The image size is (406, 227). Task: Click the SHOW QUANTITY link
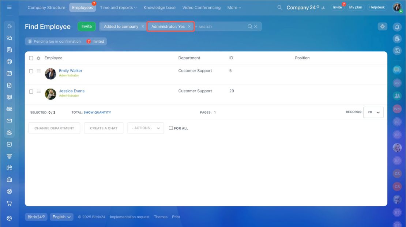pos(97,113)
